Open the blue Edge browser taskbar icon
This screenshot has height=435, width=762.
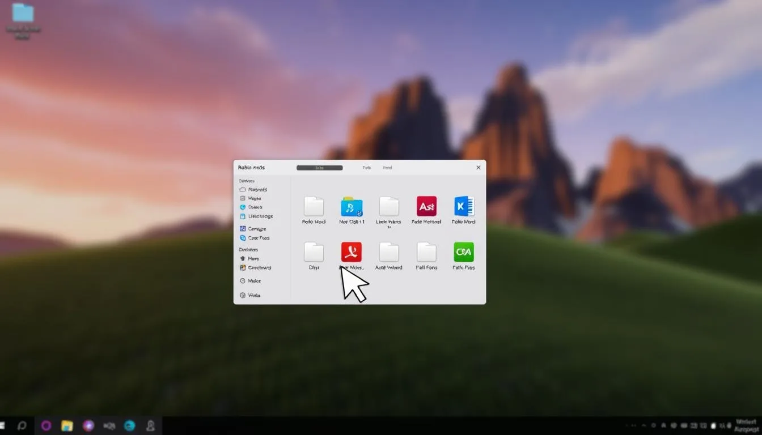pyautogui.click(x=130, y=425)
